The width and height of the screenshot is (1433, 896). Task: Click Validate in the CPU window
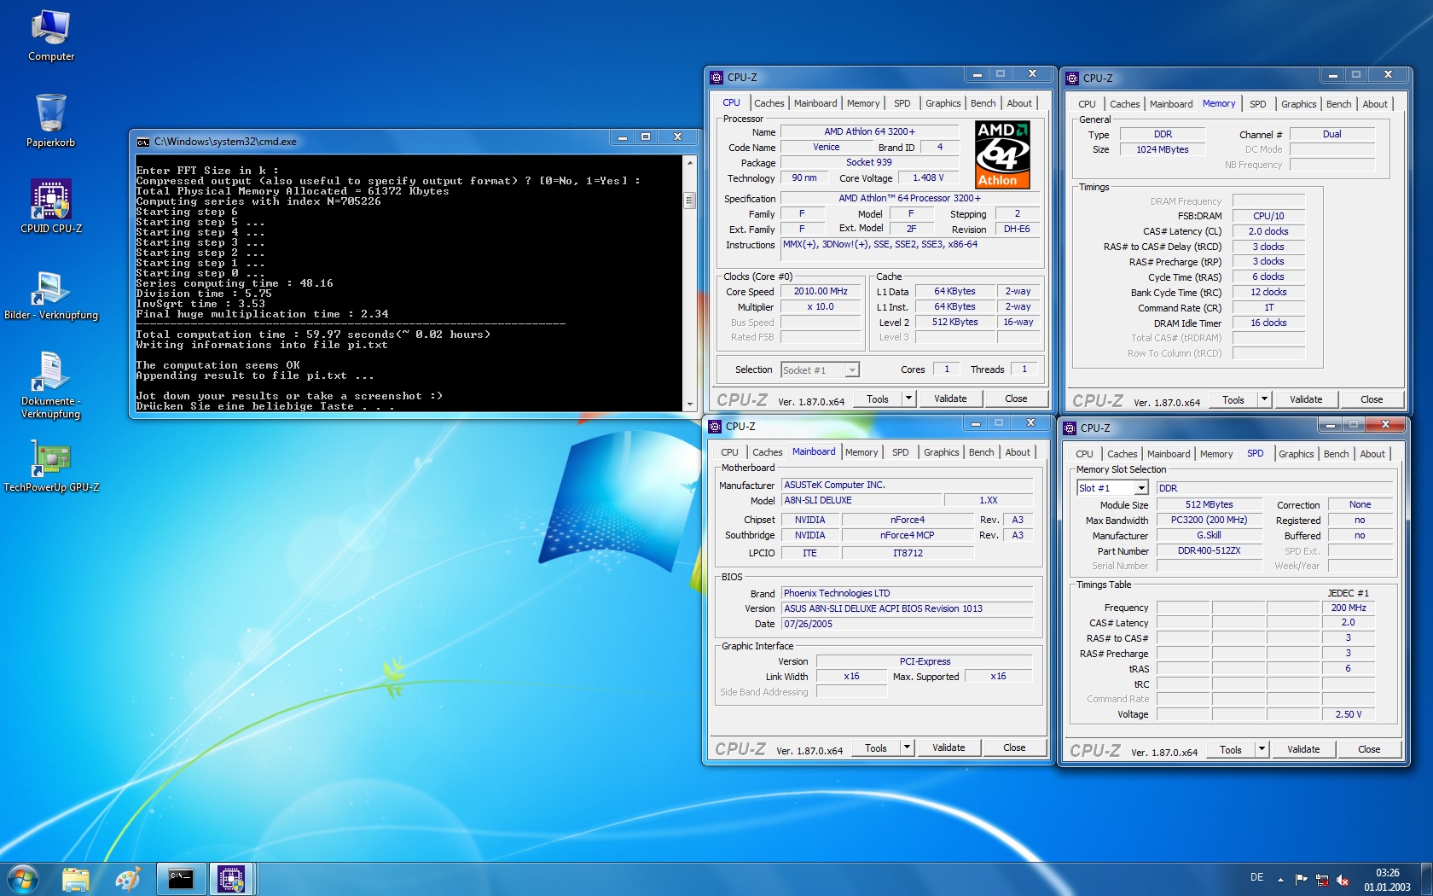[950, 399]
